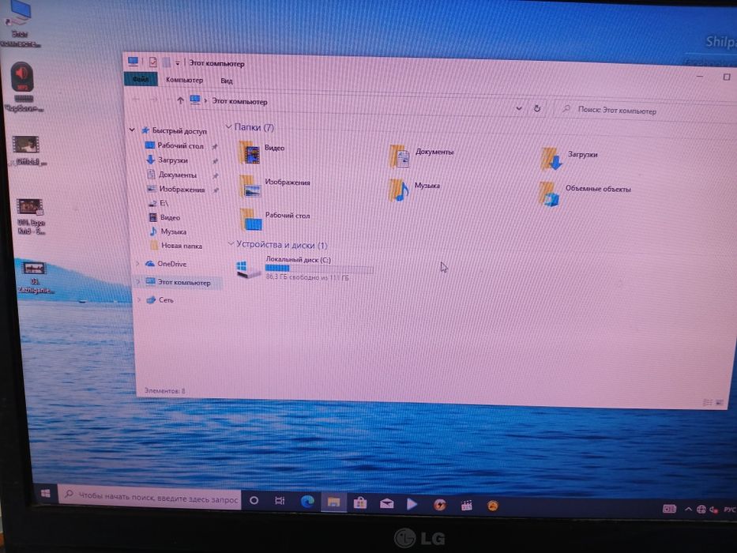Open Microsoft Store from taskbar
This screenshot has height=553, width=737.
click(x=360, y=503)
